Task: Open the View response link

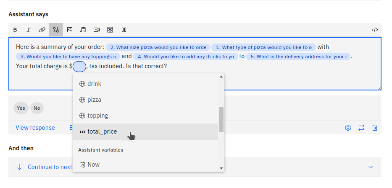Action: [35, 128]
